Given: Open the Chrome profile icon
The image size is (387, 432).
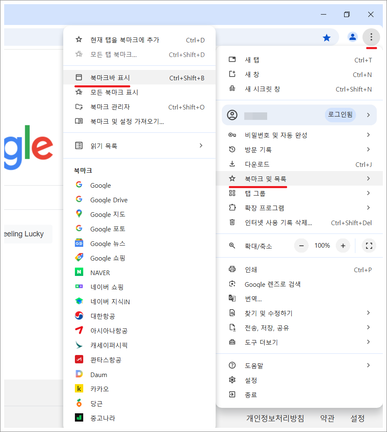Looking at the screenshot, I should click(352, 37).
